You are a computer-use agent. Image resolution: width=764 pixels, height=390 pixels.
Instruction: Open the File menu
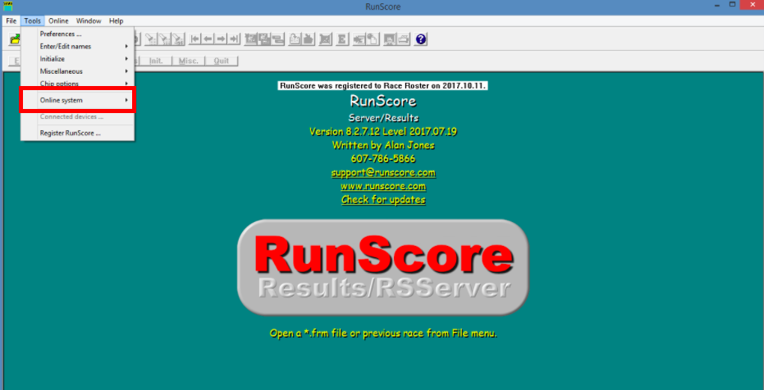pos(11,20)
